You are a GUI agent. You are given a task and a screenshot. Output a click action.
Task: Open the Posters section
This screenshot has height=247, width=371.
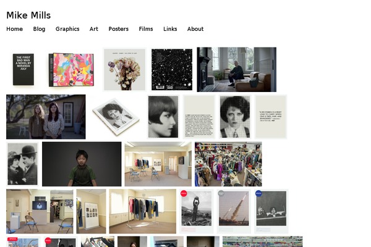tap(119, 29)
